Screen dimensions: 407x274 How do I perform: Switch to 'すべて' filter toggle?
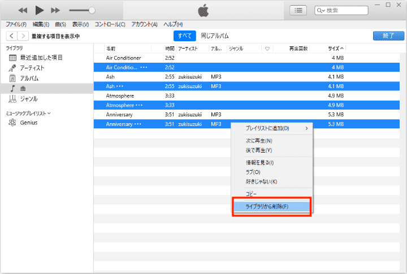click(x=184, y=36)
